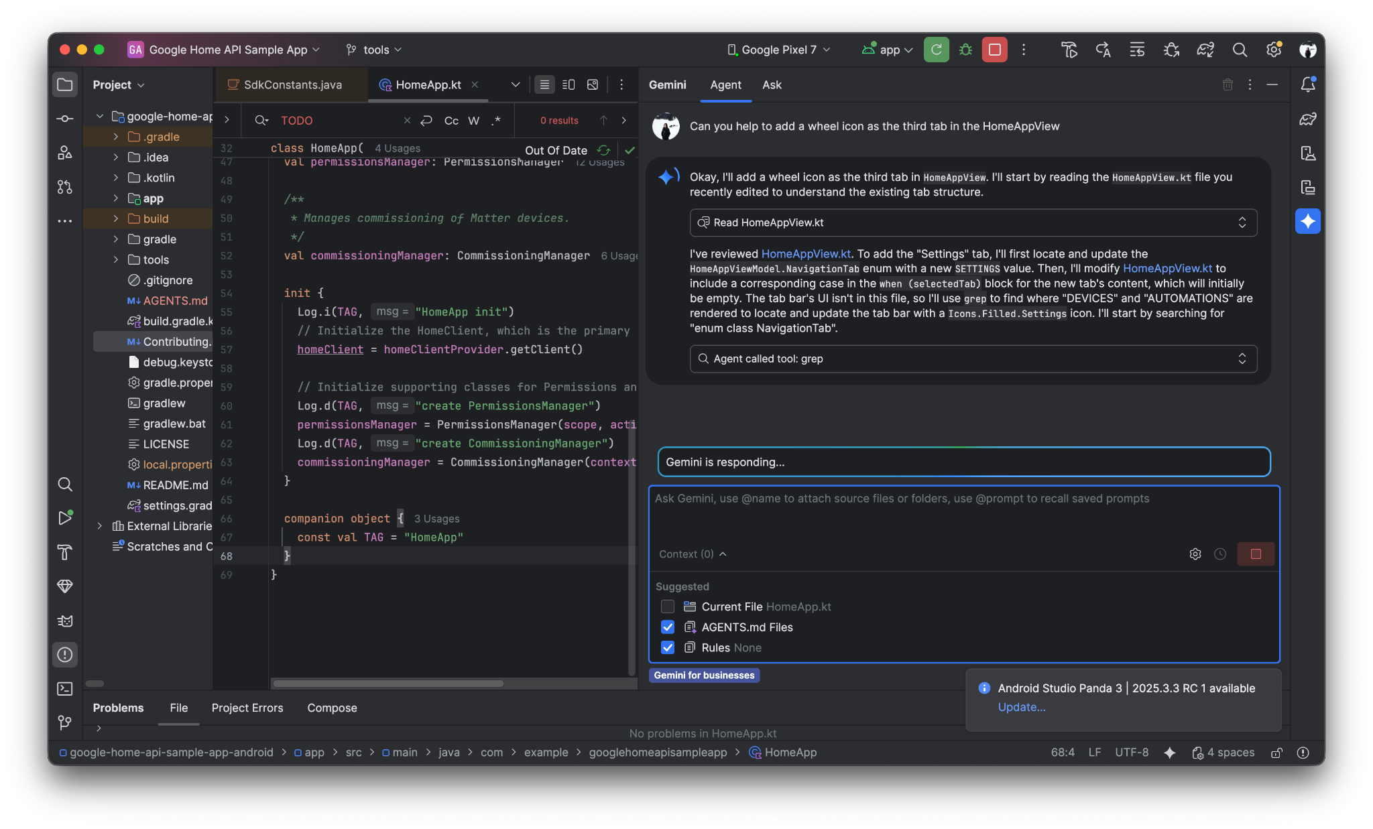Open the Google Home API Sample App project dropdown
The width and height of the screenshot is (1373, 829).
[x=224, y=50]
